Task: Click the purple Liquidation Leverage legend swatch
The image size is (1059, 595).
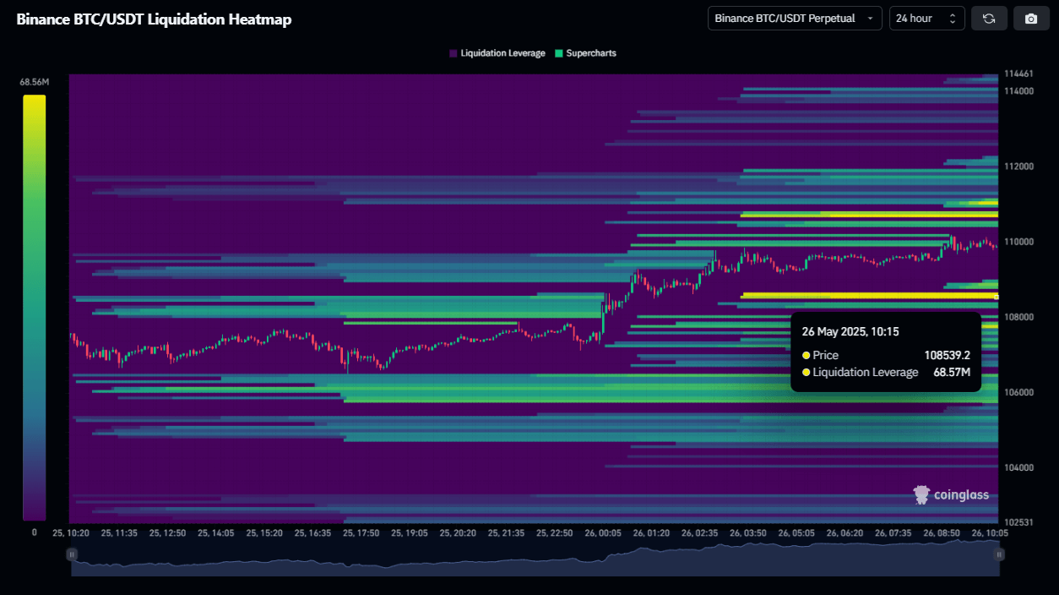Action: 453,53
